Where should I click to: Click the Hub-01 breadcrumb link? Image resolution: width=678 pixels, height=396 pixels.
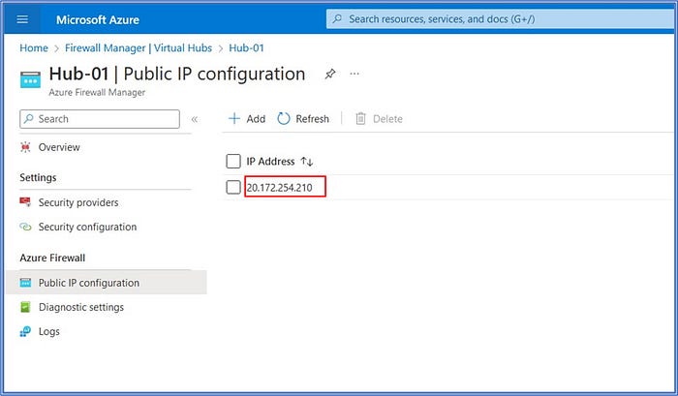tap(246, 48)
